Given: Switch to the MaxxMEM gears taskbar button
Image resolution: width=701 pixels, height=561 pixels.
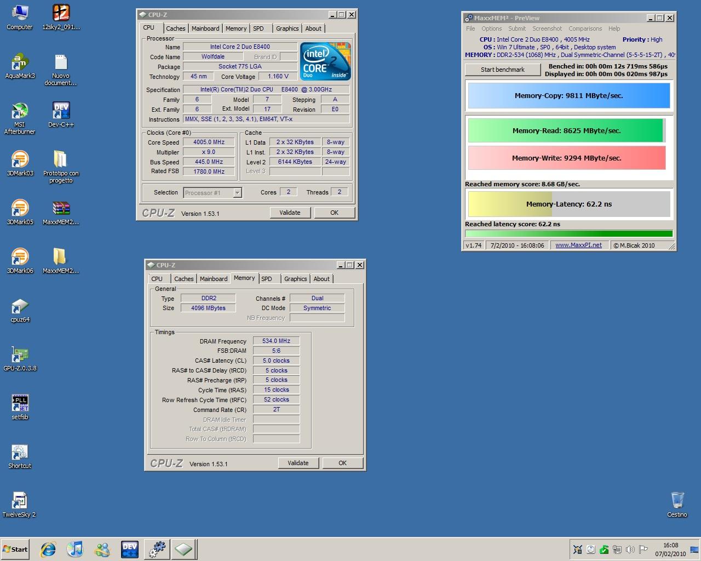Looking at the screenshot, I should coord(157,549).
